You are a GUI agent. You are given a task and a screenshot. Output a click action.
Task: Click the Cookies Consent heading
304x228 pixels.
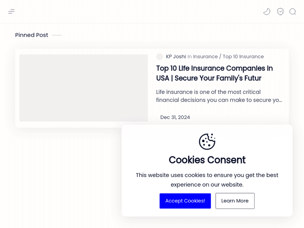click(x=207, y=160)
